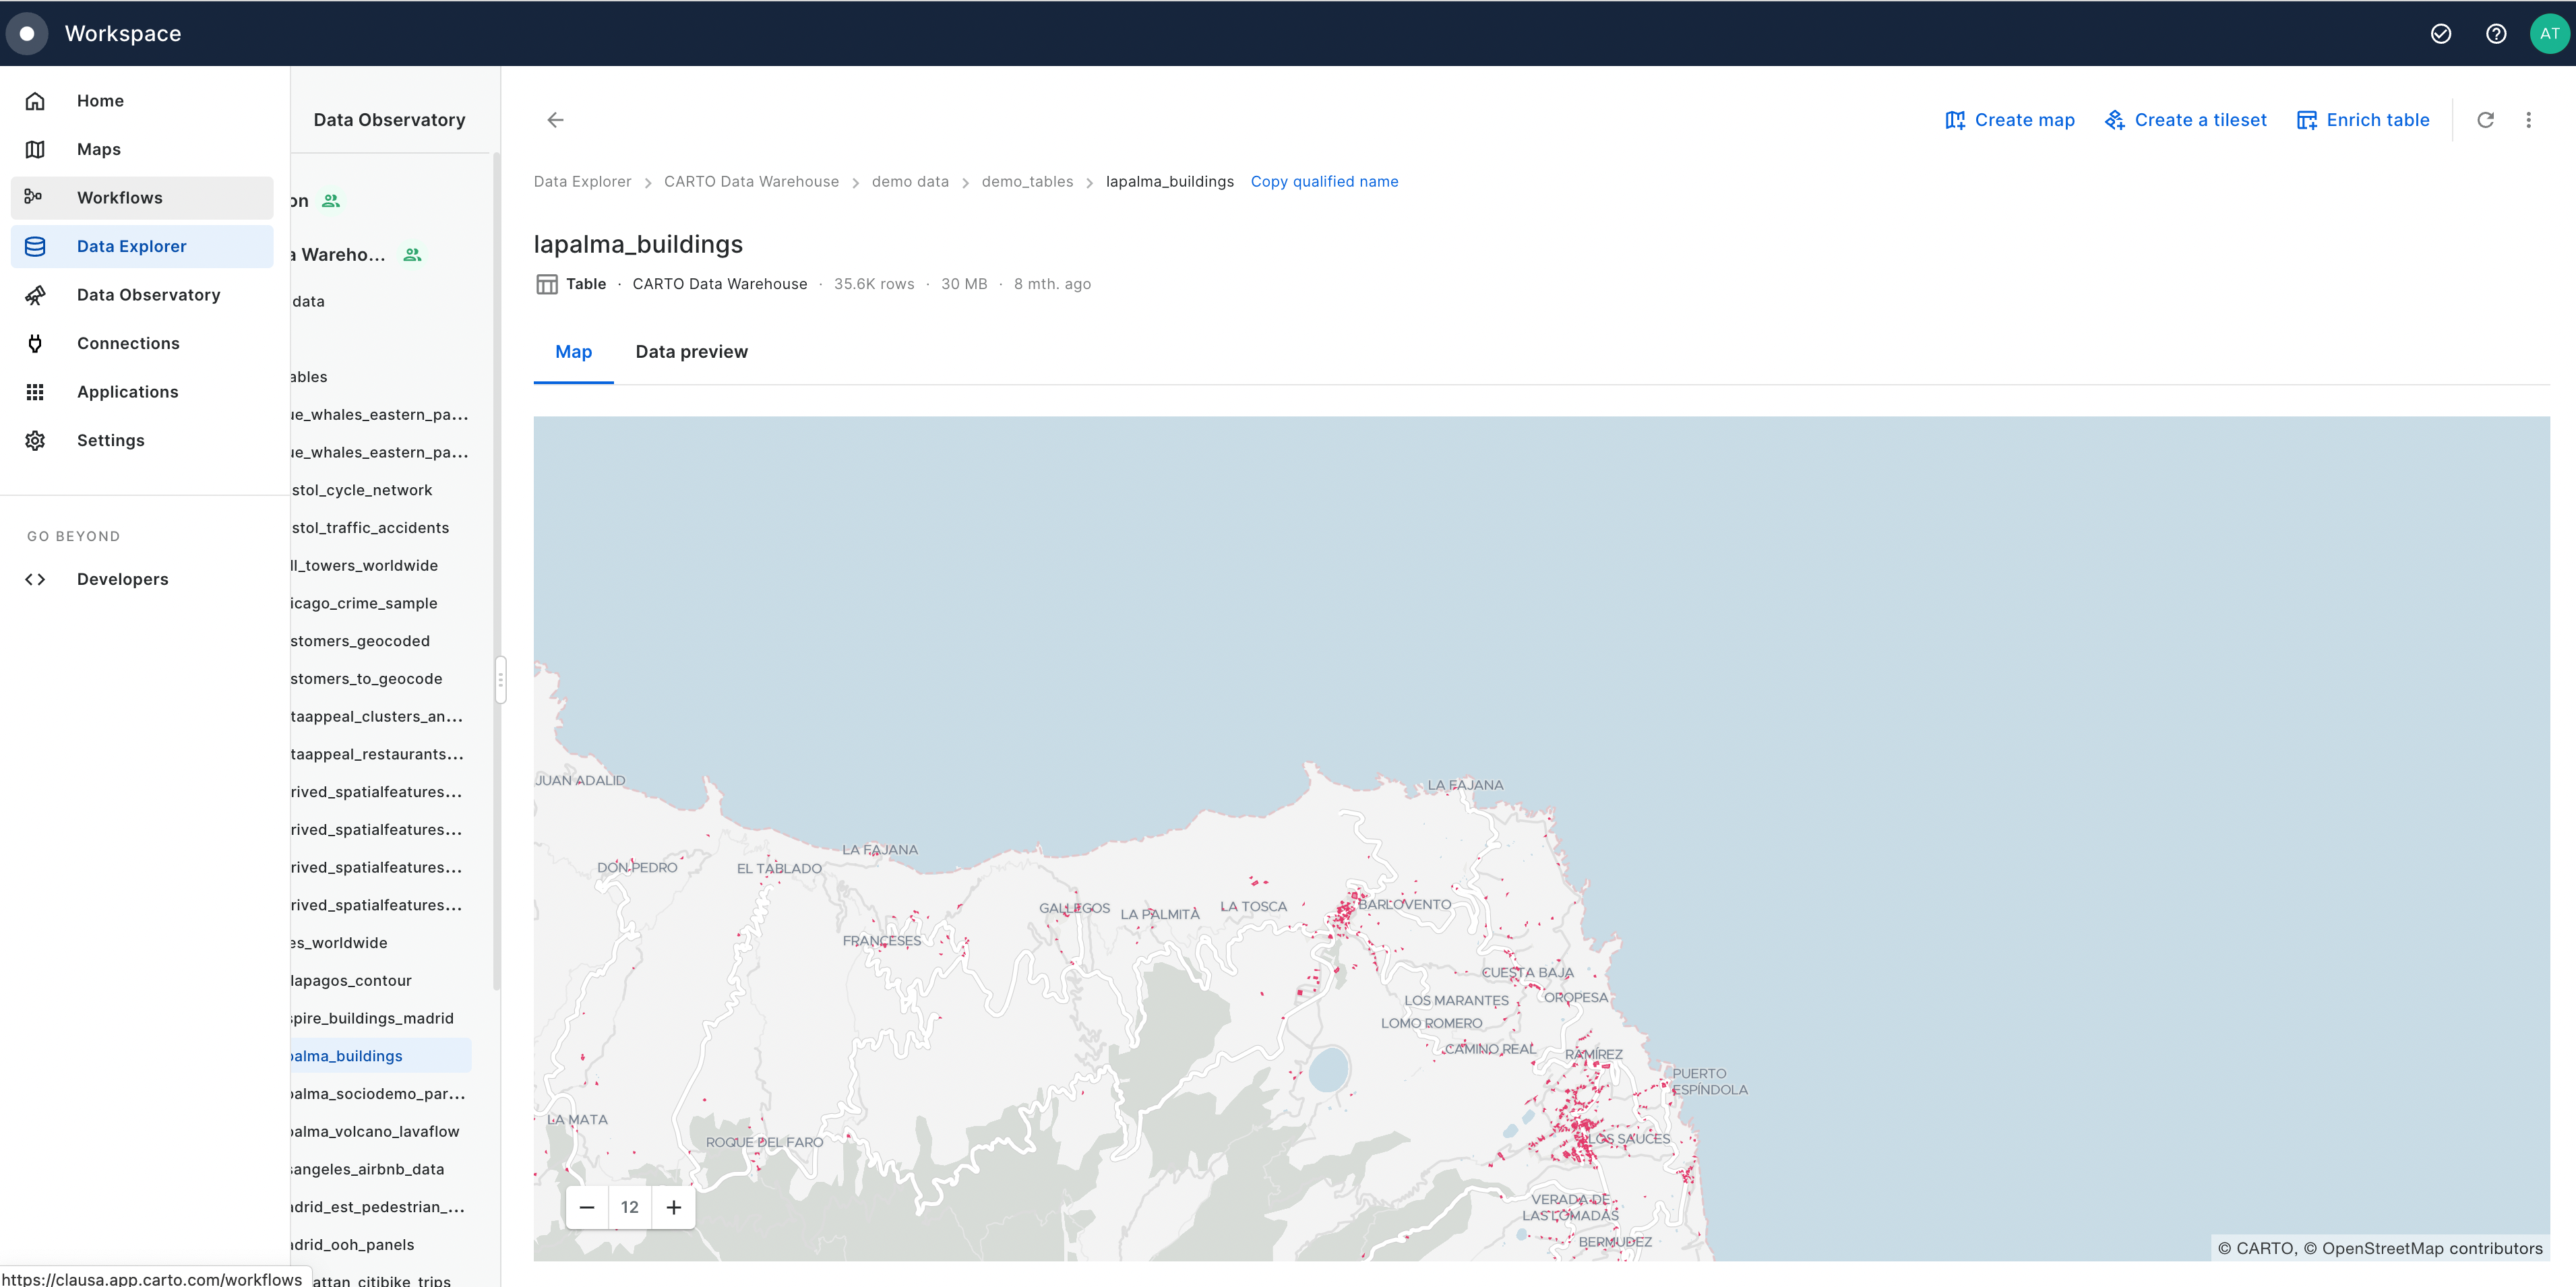Click the Developers code brackets icon
The width and height of the screenshot is (2576, 1287).
click(x=35, y=579)
